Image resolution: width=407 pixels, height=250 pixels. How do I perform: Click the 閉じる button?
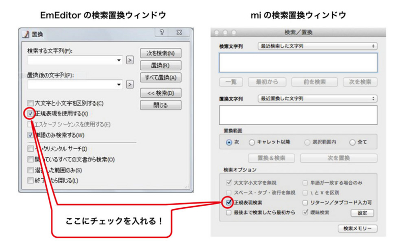pos(161,105)
